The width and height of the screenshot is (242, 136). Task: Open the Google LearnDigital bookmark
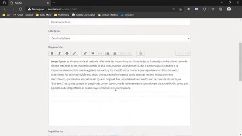click(x=84, y=15)
